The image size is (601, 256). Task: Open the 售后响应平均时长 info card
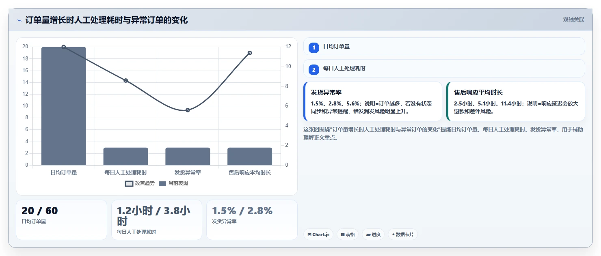(x=515, y=101)
